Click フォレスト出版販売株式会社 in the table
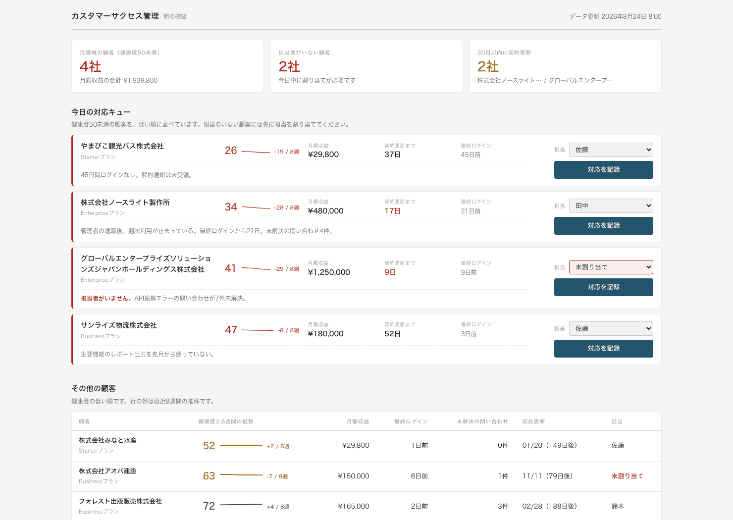Image resolution: width=733 pixels, height=520 pixels. [x=120, y=501]
